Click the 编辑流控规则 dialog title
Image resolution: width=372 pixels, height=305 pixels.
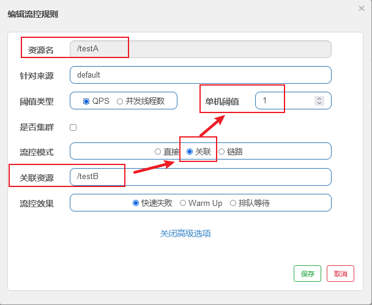[33, 14]
